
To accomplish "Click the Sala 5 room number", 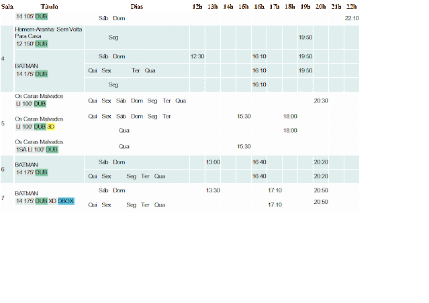I will pyautogui.click(x=3, y=123).
